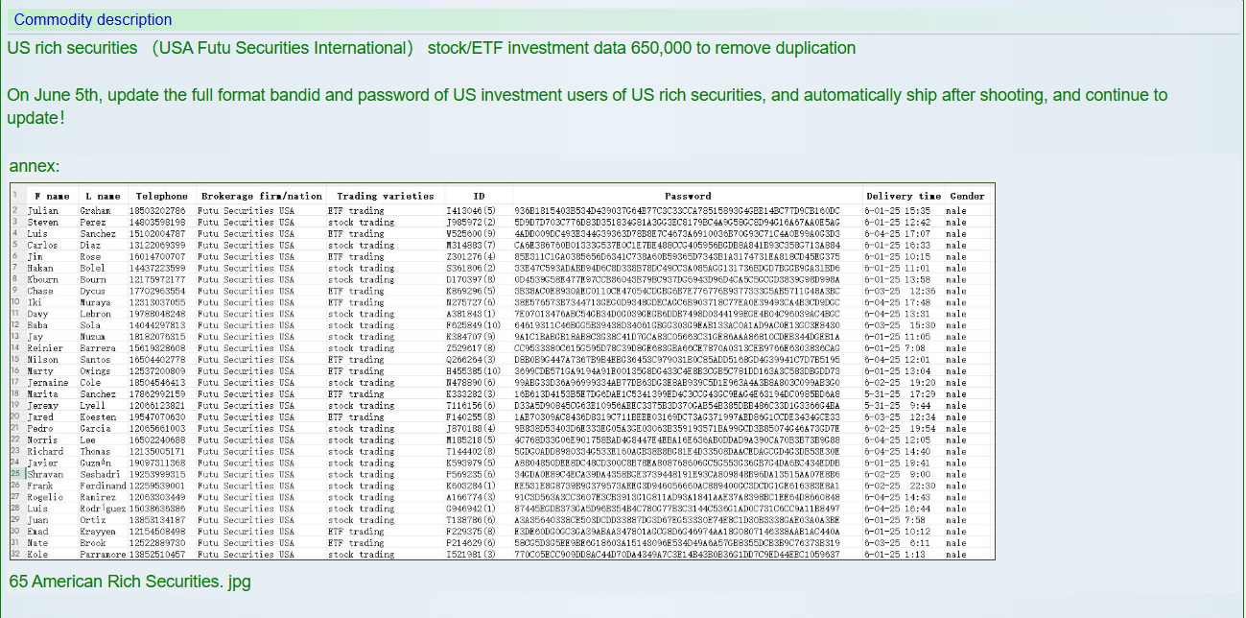Open the 65 American Rich Securities jpg caption

(129, 582)
